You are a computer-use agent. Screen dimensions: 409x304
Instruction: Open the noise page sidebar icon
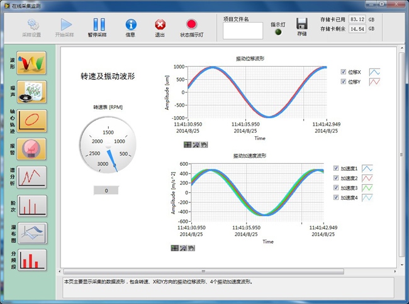tap(31, 92)
